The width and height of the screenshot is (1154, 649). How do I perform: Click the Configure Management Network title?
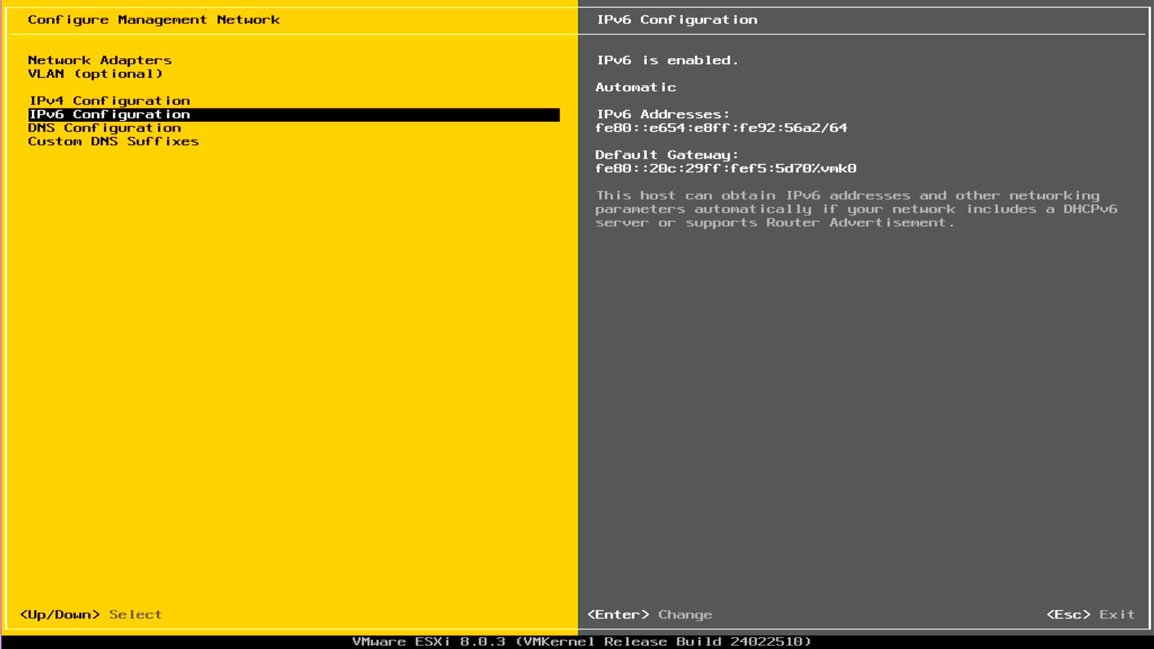coord(153,20)
